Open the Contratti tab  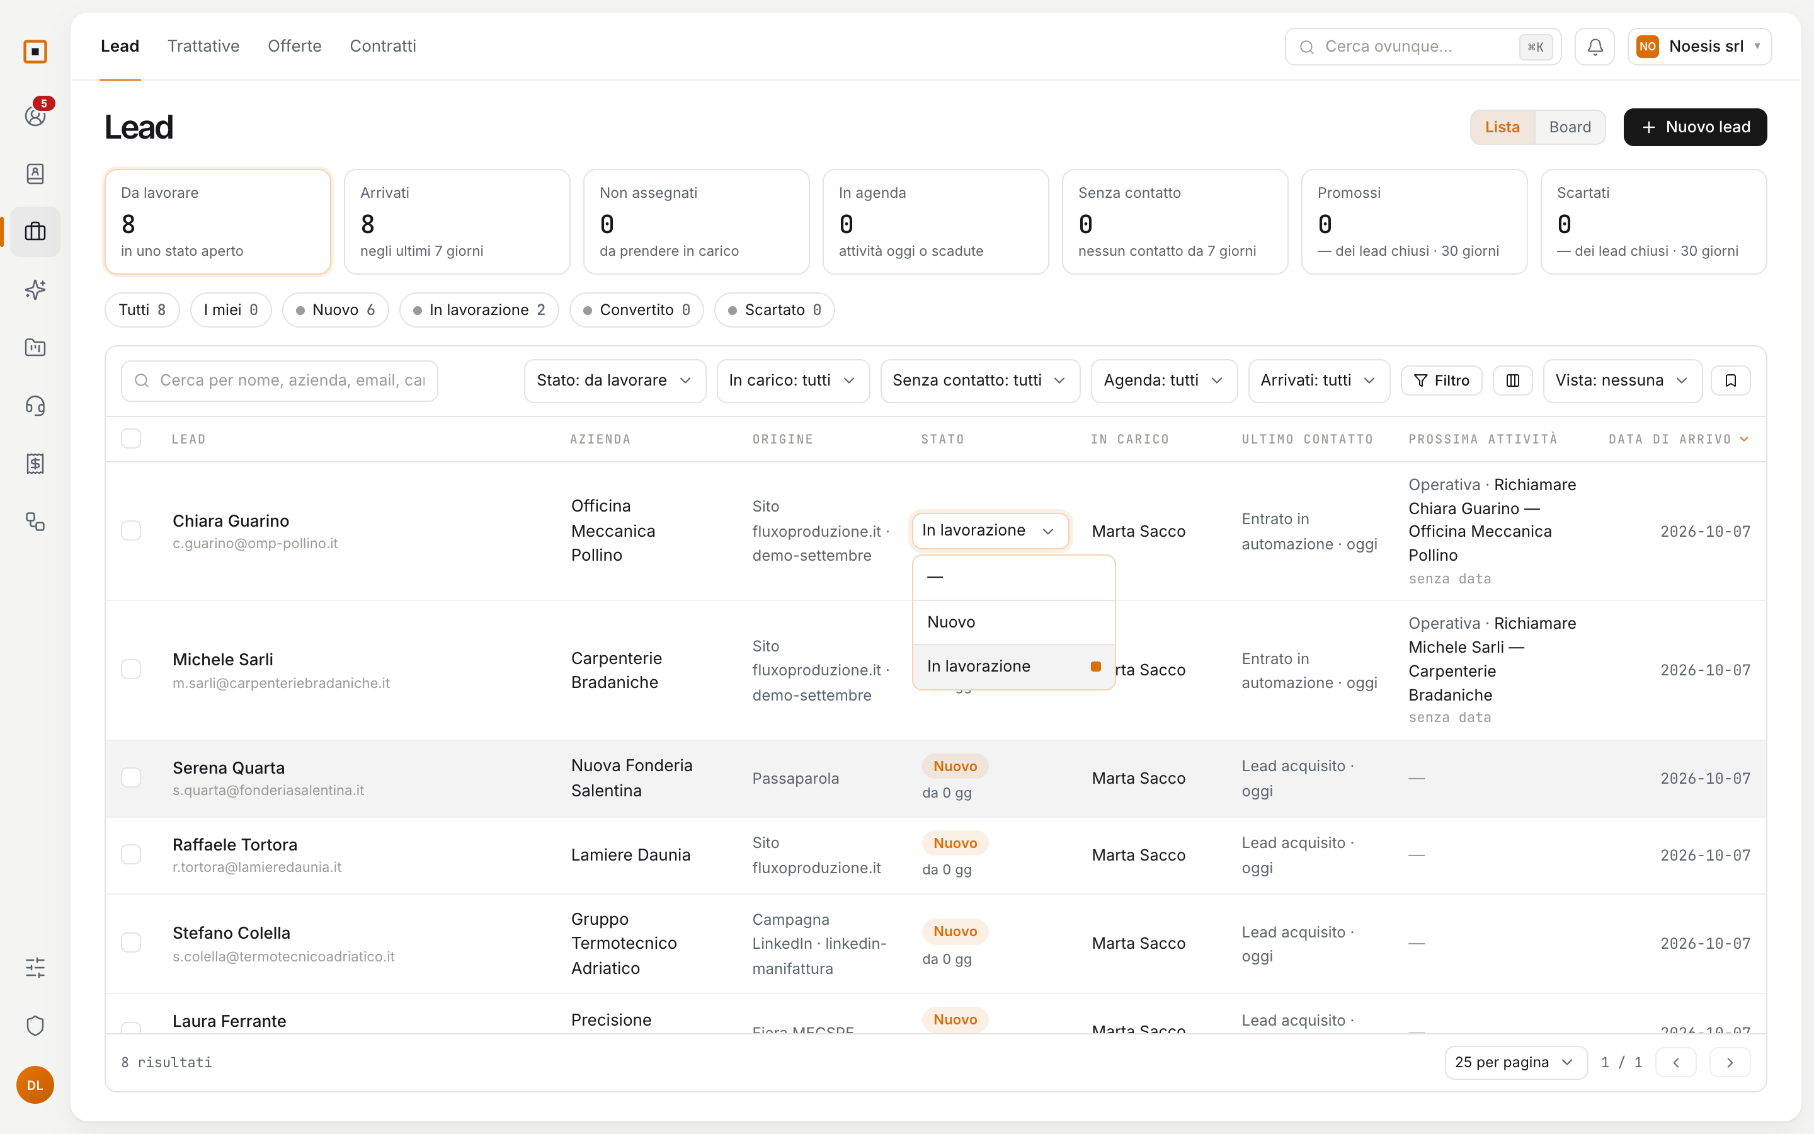pos(382,46)
